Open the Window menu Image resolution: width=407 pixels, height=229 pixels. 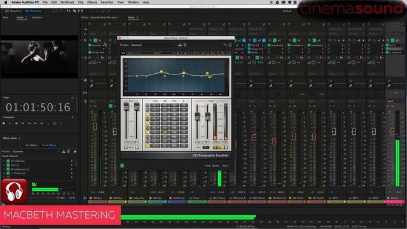pyautogui.click(x=133, y=3)
